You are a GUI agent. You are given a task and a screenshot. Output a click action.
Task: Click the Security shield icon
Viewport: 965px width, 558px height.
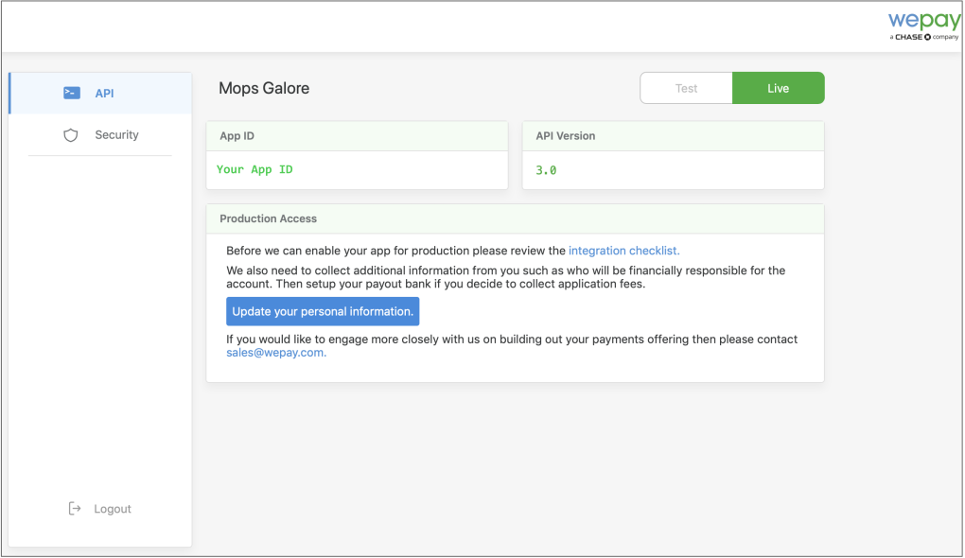pos(71,135)
